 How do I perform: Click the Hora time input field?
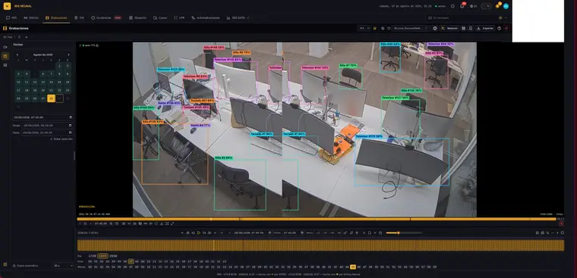coord(294,233)
